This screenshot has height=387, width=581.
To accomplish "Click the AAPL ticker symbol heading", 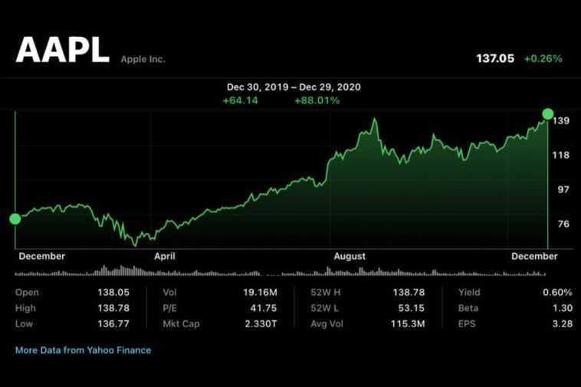I will pyautogui.click(x=63, y=51).
